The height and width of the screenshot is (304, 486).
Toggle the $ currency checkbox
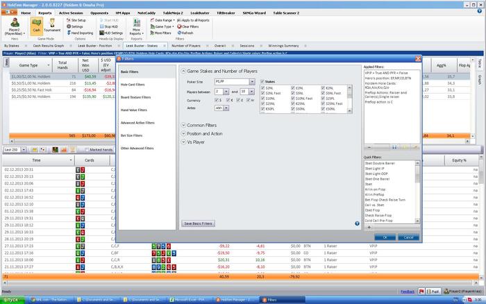coord(217,100)
